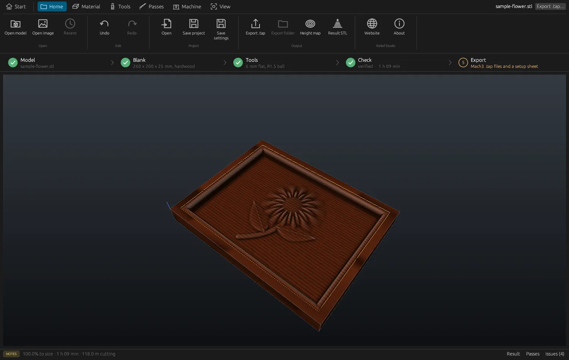Show the Passes view from status bar
This screenshot has width=569, height=360.
533,354
